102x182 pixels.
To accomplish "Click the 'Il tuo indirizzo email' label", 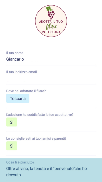I will click(x=22, y=72).
